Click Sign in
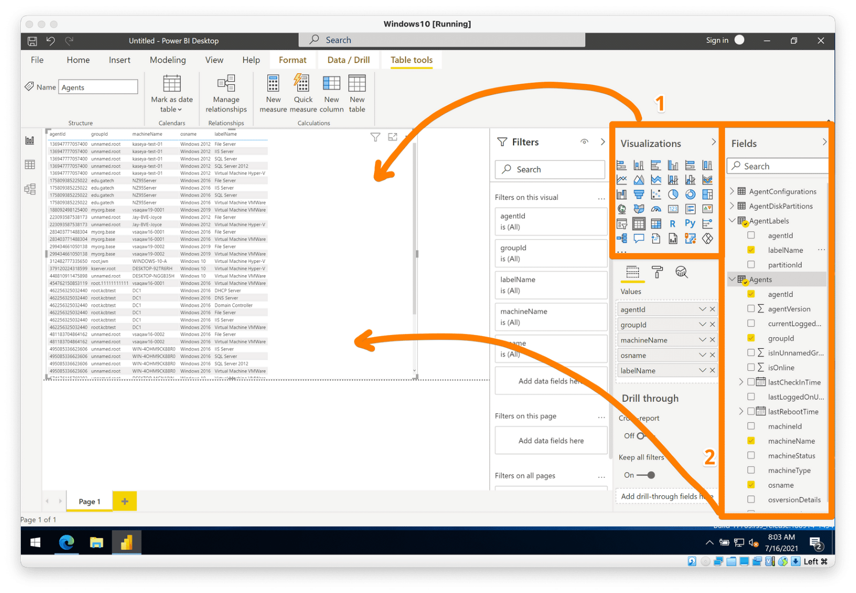The height and width of the screenshot is (593, 856). pos(717,40)
